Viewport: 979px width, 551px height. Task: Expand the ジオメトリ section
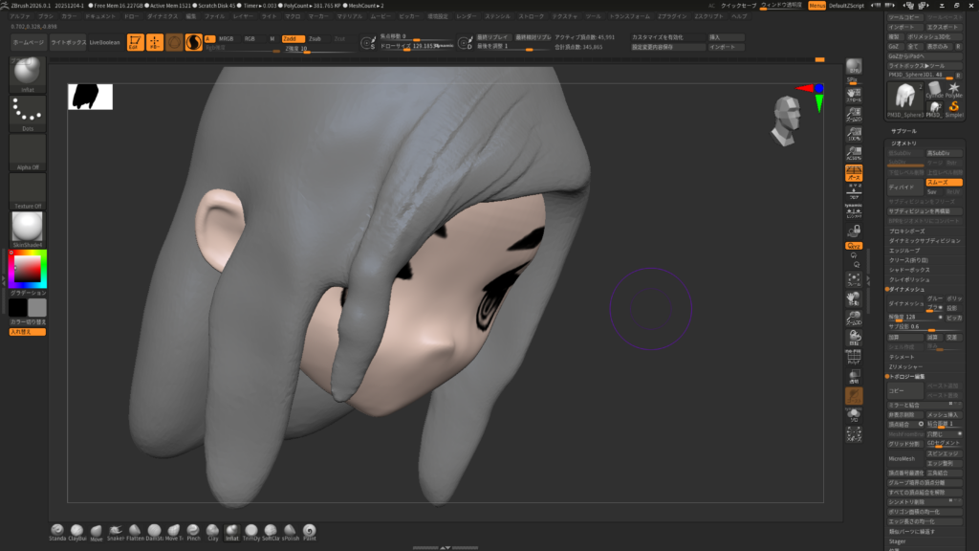tap(903, 142)
